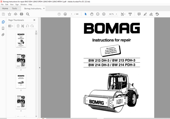Add a comment sticky note
This screenshot has width=170, height=119.
(139, 14)
